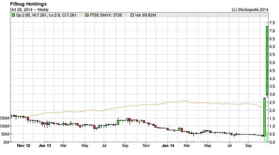Click the '5.0' price axis label
This screenshot has width=279, height=155.
coord(272,63)
